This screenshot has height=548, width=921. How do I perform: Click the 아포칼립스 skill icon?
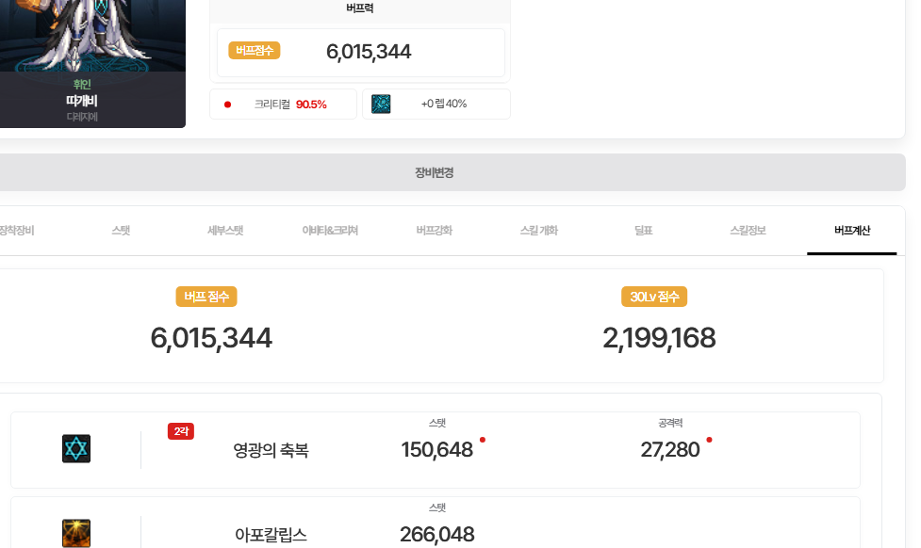click(76, 533)
